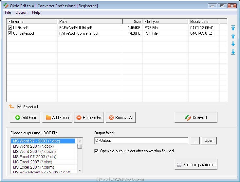Viewport: 240px width, 182px height.
Task: Click the Add Files button
Action: click(x=25, y=117)
